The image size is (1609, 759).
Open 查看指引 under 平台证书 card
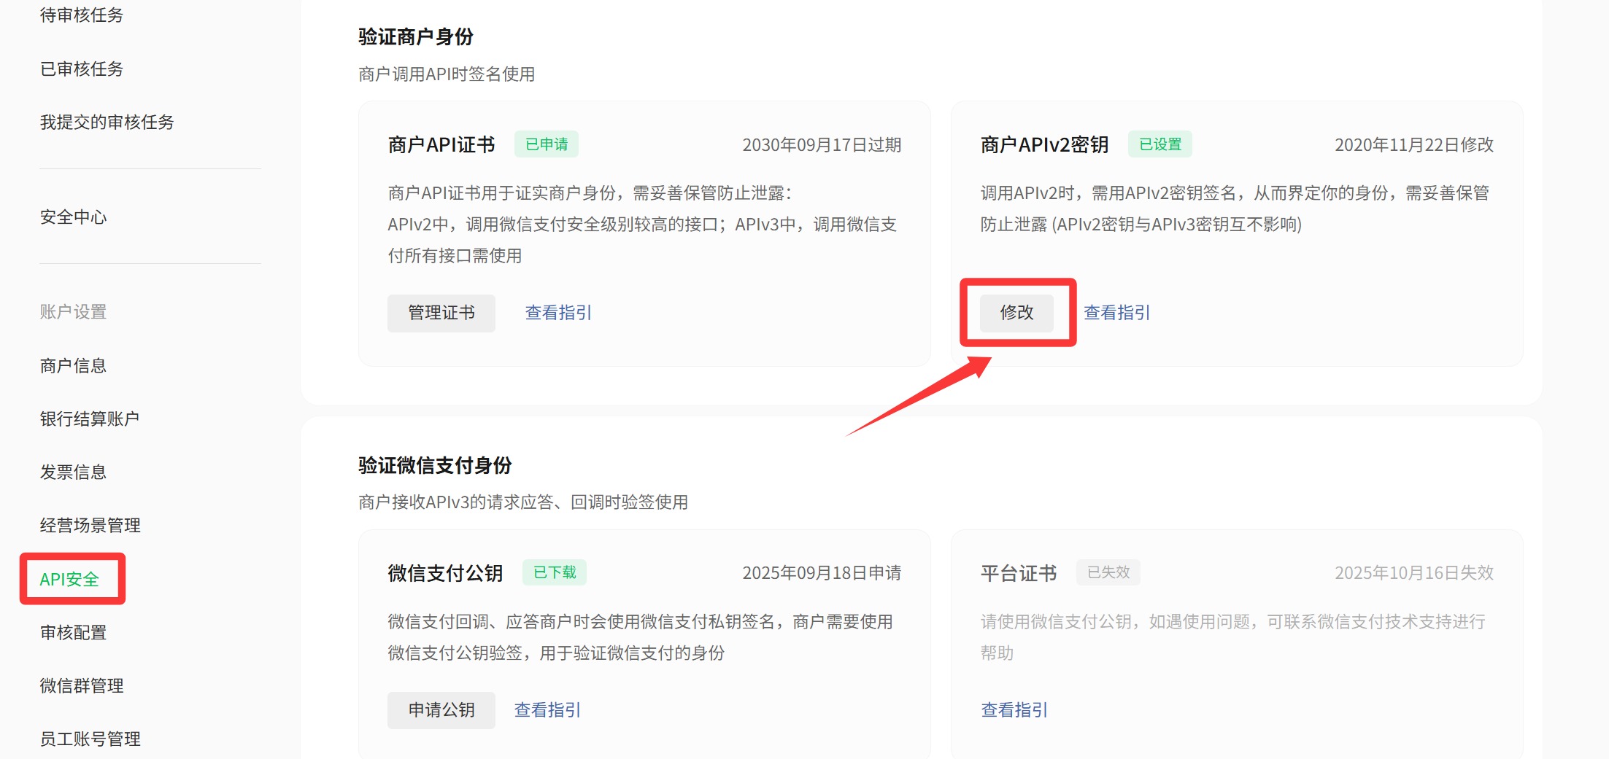(1014, 710)
